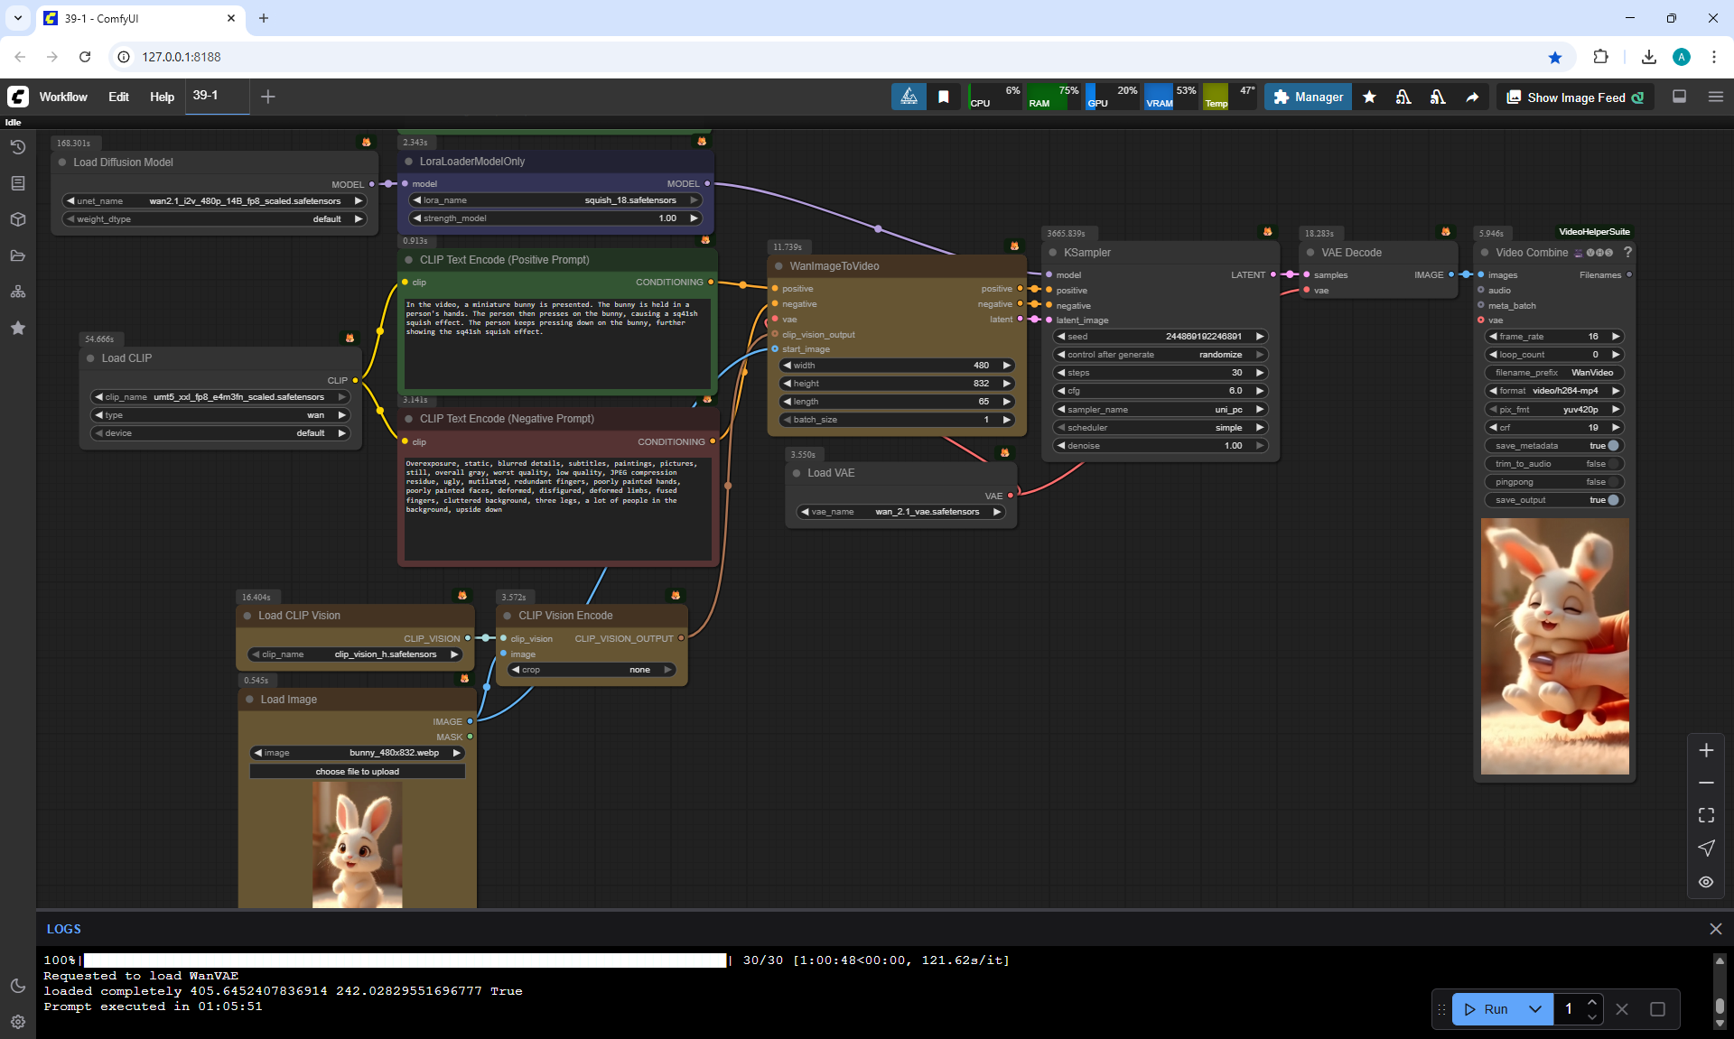The width and height of the screenshot is (1734, 1039).
Task: Click the bunny output video thumbnail
Action: (x=1554, y=646)
